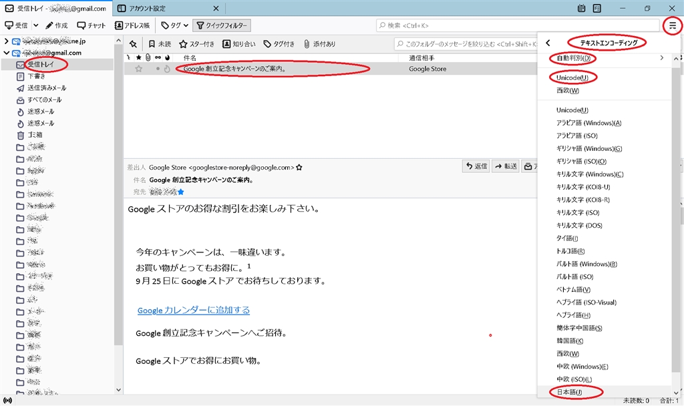Click the 受信 get messages button
The image size is (684, 406).
tap(16, 25)
